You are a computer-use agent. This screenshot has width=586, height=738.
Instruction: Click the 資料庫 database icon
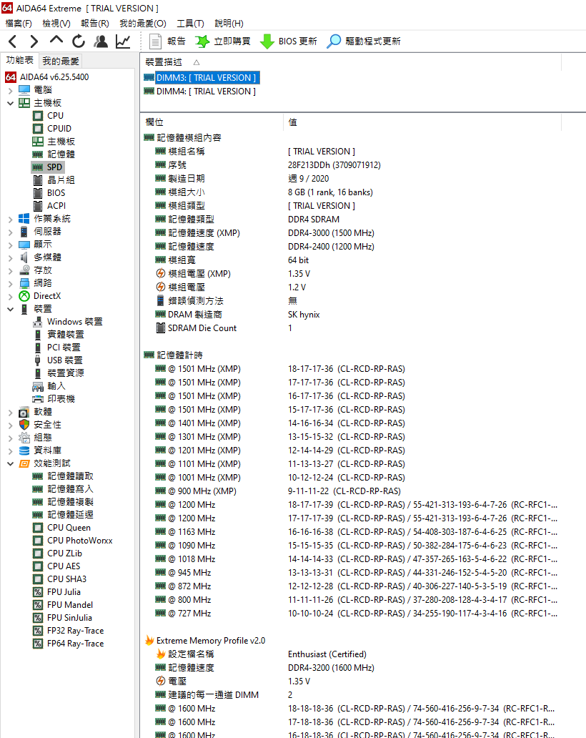tap(24, 451)
